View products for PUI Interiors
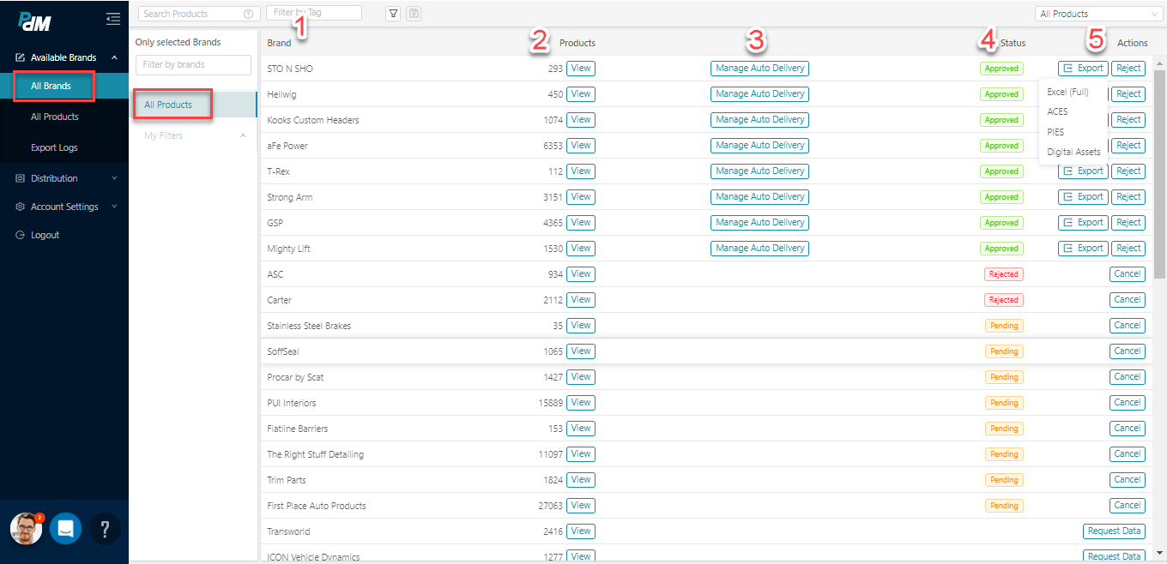The width and height of the screenshot is (1167, 564). click(x=581, y=403)
